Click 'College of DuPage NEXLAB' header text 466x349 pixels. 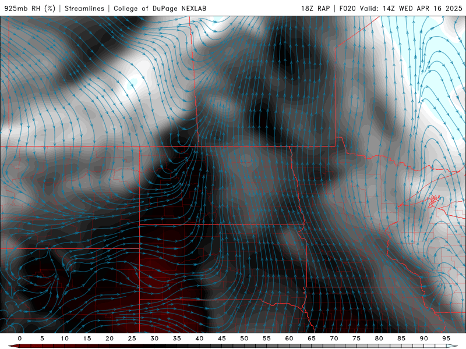pyautogui.click(x=160, y=8)
